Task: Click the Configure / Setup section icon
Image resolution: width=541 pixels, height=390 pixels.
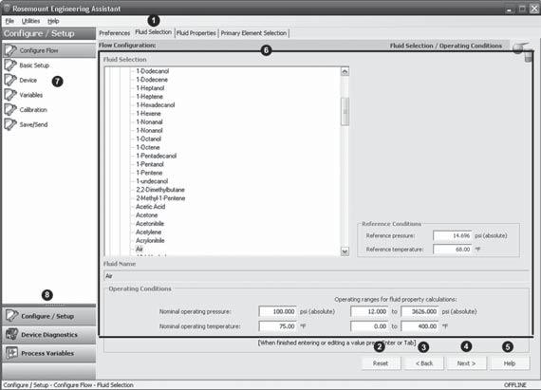Action: (11, 316)
